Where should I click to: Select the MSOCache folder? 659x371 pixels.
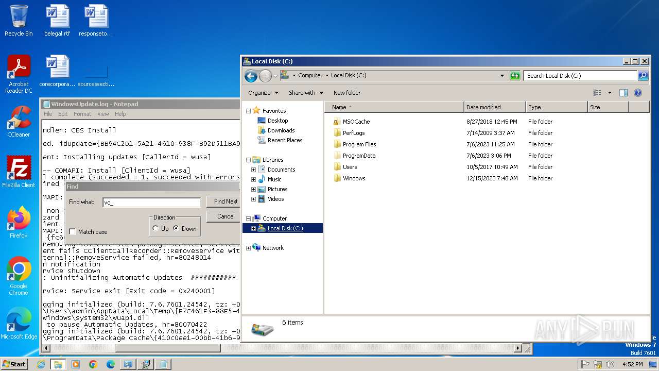point(356,122)
